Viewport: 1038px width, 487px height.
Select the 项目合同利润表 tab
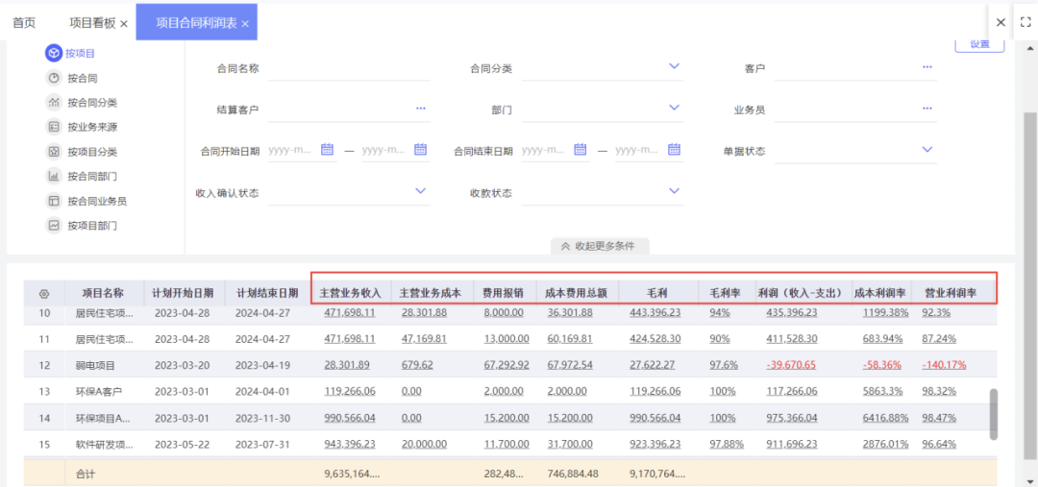coord(196,23)
